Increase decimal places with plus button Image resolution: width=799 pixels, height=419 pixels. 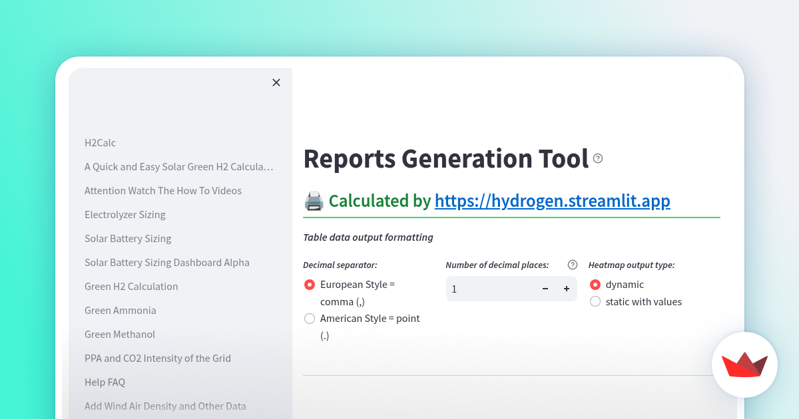click(x=567, y=289)
